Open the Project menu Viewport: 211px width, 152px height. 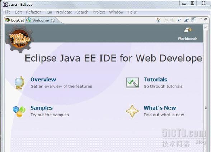point(99,12)
